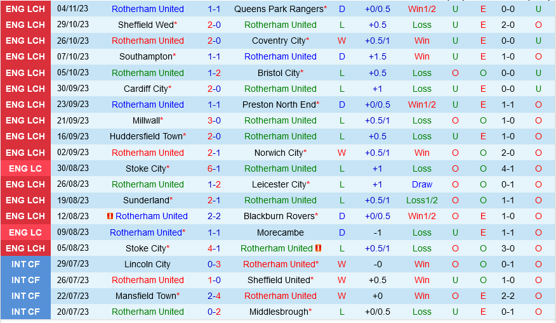
Task: Click the Leicester City team link
Action: (281, 184)
